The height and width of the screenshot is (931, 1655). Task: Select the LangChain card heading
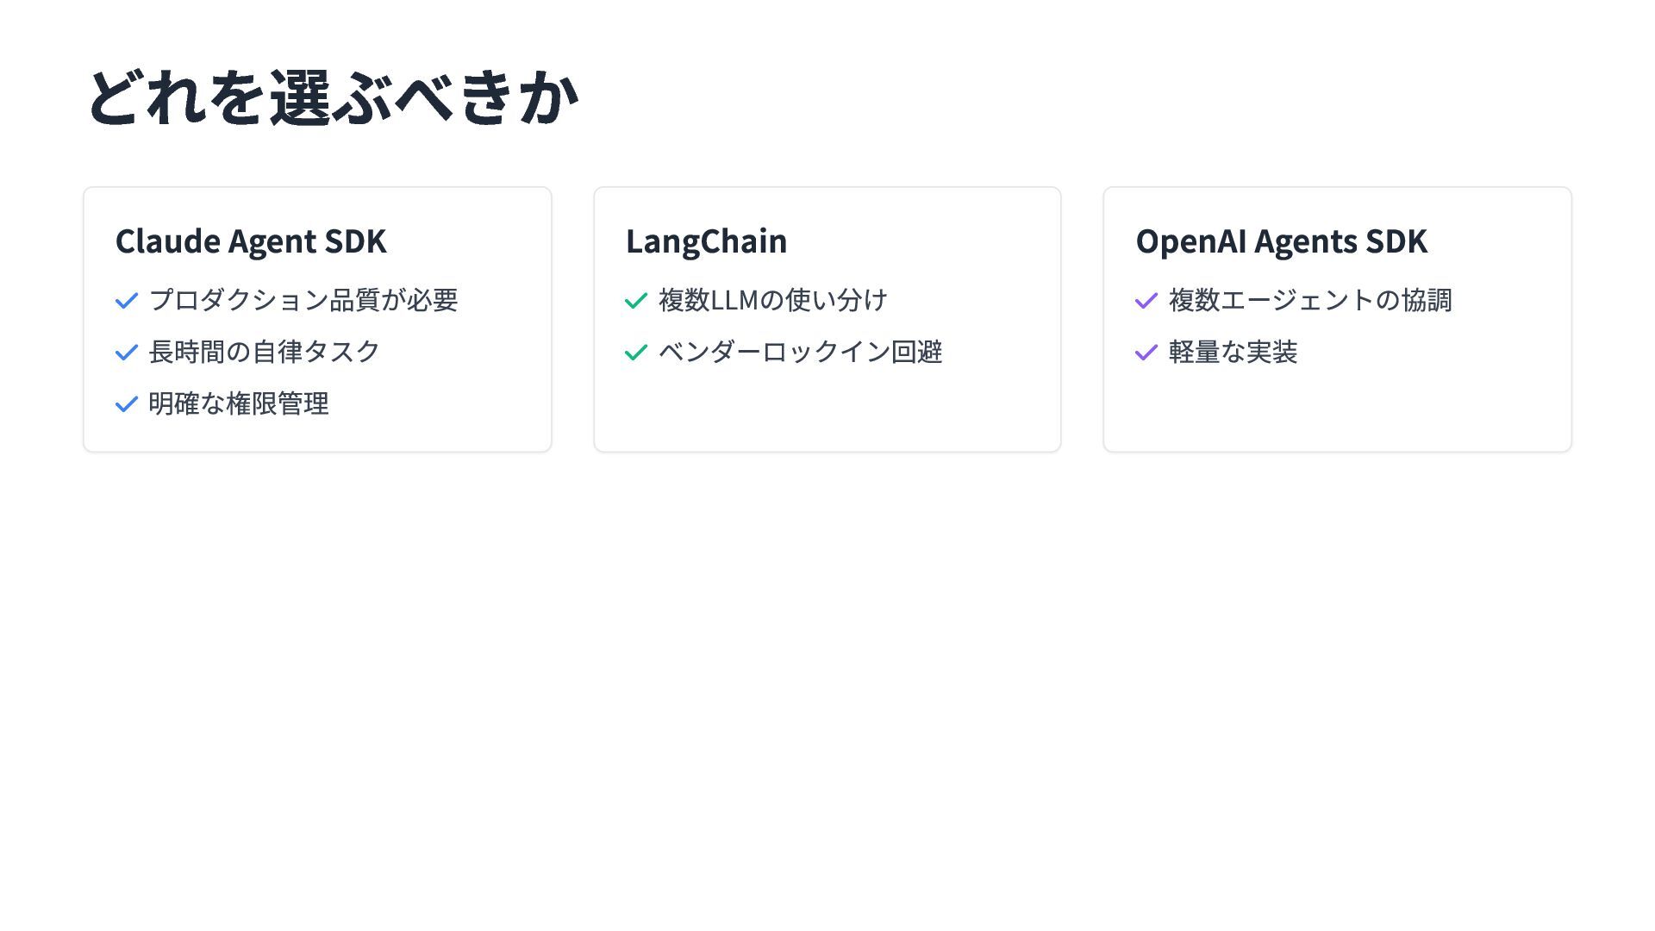coord(706,241)
